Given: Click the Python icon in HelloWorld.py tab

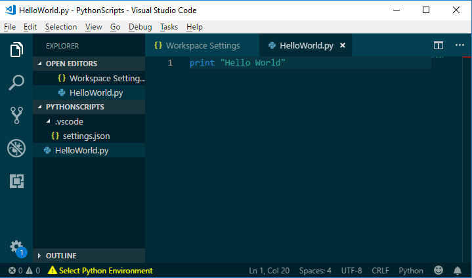Looking at the screenshot, I should coord(272,45).
